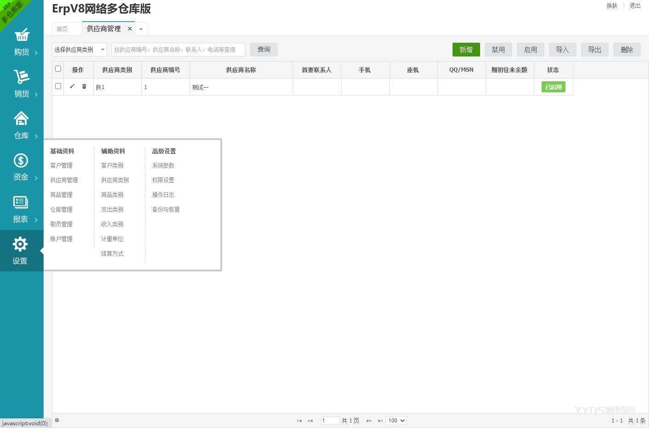This screenshot has height=428, width=649.
Task: Switch to the 首页 tab
Action: click(62, 29)
